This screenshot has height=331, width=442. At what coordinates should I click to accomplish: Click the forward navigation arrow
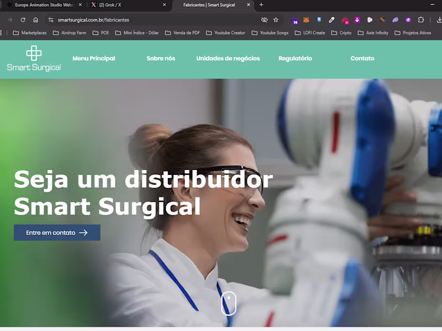coord(10,20)
